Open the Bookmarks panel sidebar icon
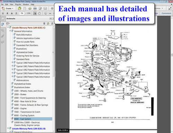Viewport: 173px width, 133px height. coord(2,25)
